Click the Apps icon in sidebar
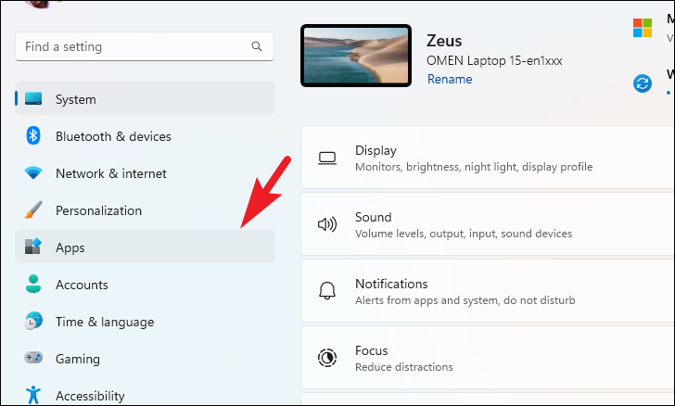675x406 pixels. click(33, 247)
